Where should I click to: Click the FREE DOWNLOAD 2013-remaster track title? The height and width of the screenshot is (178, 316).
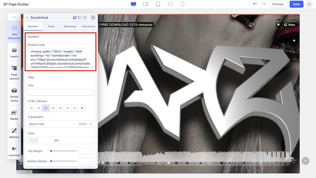(126, 25)
